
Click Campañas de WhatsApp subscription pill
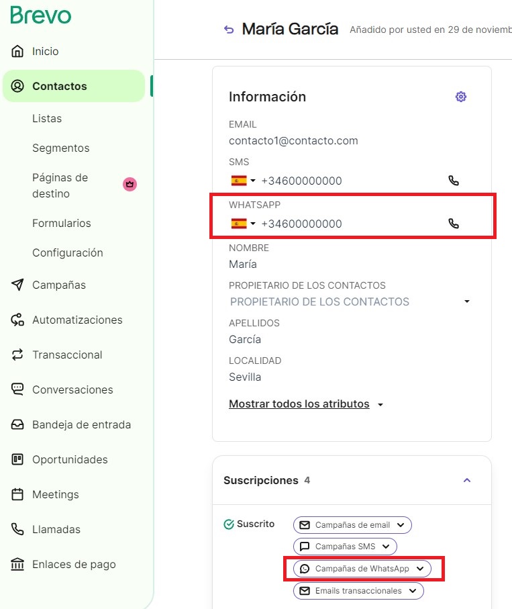point(362,569)
